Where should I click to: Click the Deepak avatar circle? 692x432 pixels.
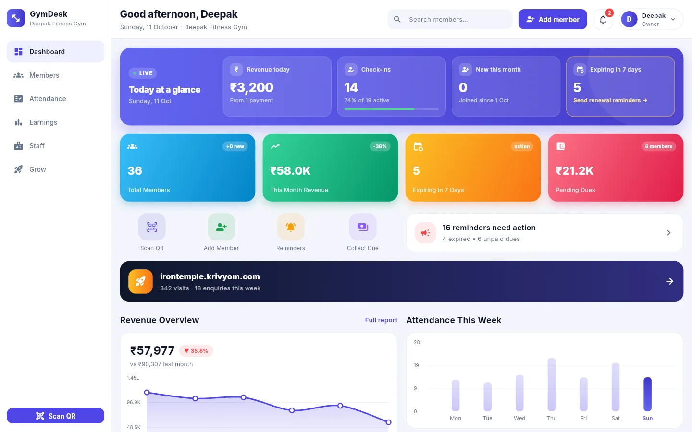[629, 19]
